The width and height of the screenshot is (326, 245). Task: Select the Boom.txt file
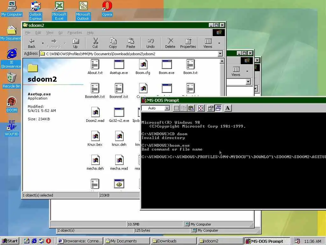pyautogui.click(x=190, y=67)
